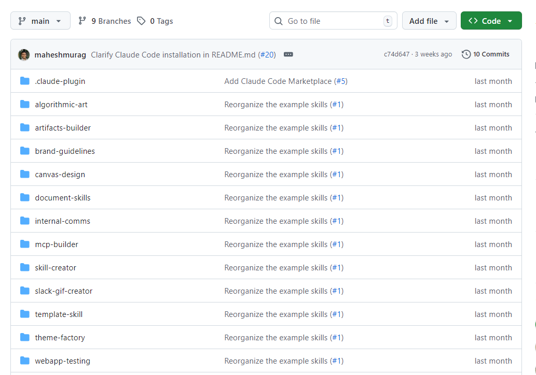Click the slack-gif-creator folder icon

point(24,291)
